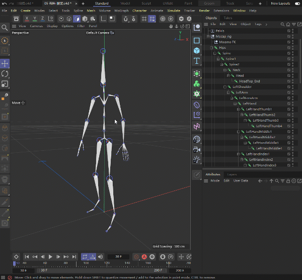Open User Data in Attributes panel
Screen dimensions: 302x280
click(241, 180)
